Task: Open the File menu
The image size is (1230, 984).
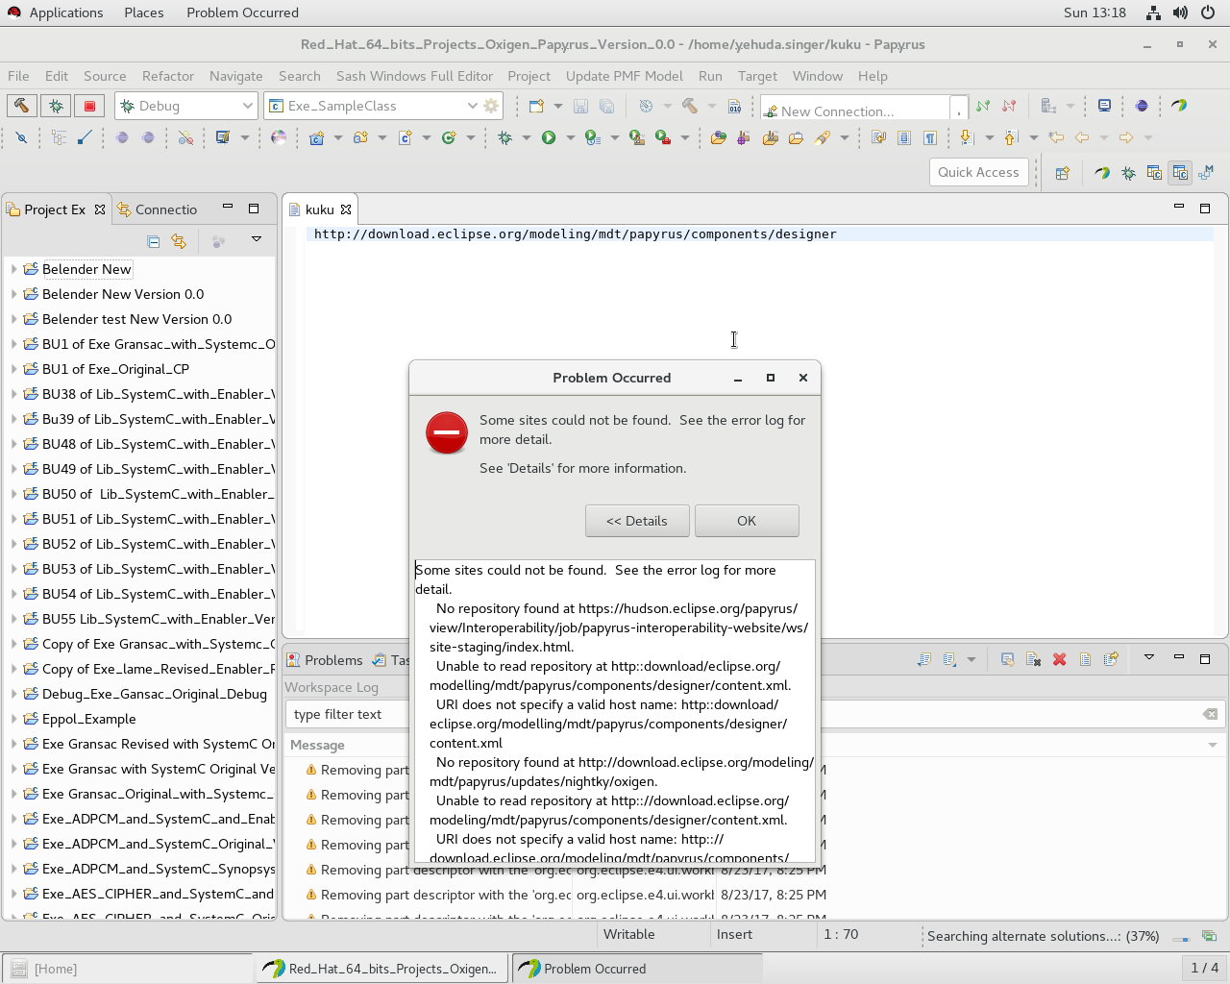Action: tap(18, 76)
